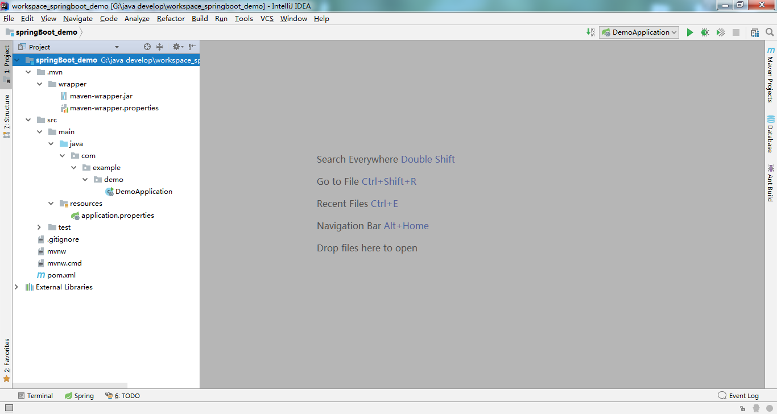
Task: Open the Event Log
Action: point(738,396)
